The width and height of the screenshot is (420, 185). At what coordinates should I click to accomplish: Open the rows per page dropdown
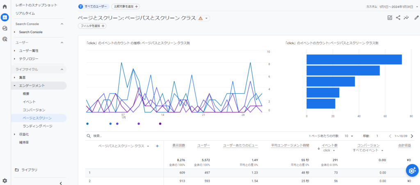tap(349, 136)
